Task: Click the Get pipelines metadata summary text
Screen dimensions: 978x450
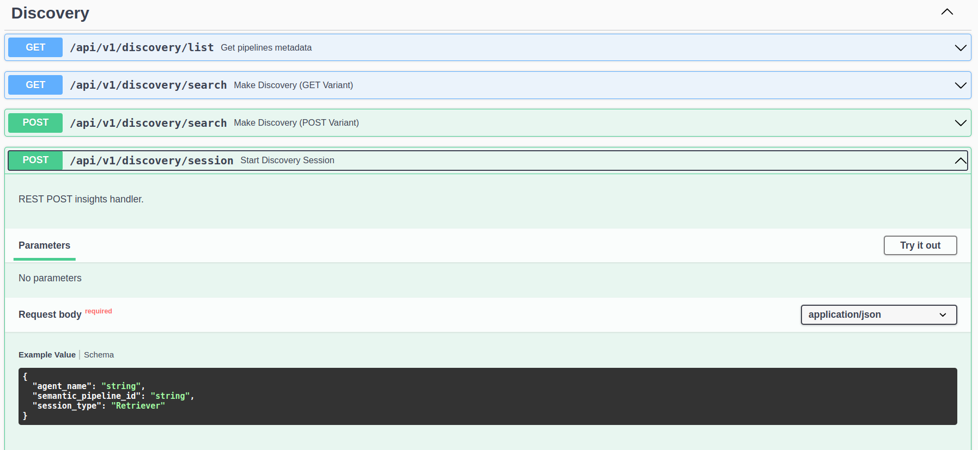Action: click(266, 48)
